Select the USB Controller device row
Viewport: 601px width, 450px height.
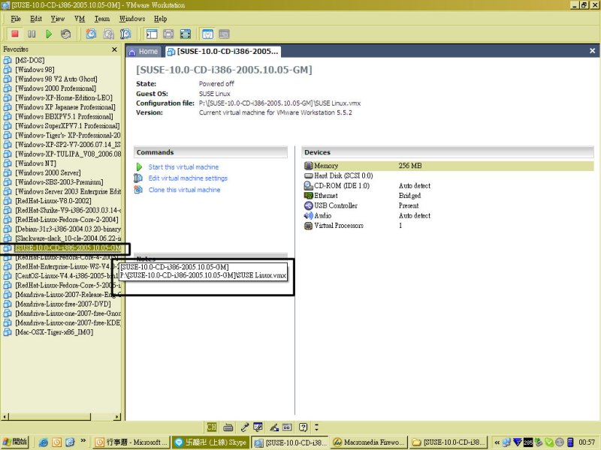pyautogui.click(x=448, y=205)
